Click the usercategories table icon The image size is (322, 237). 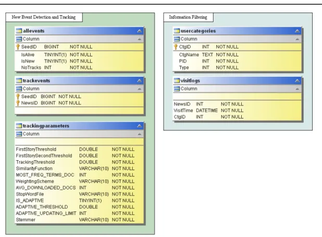point(177,31)
